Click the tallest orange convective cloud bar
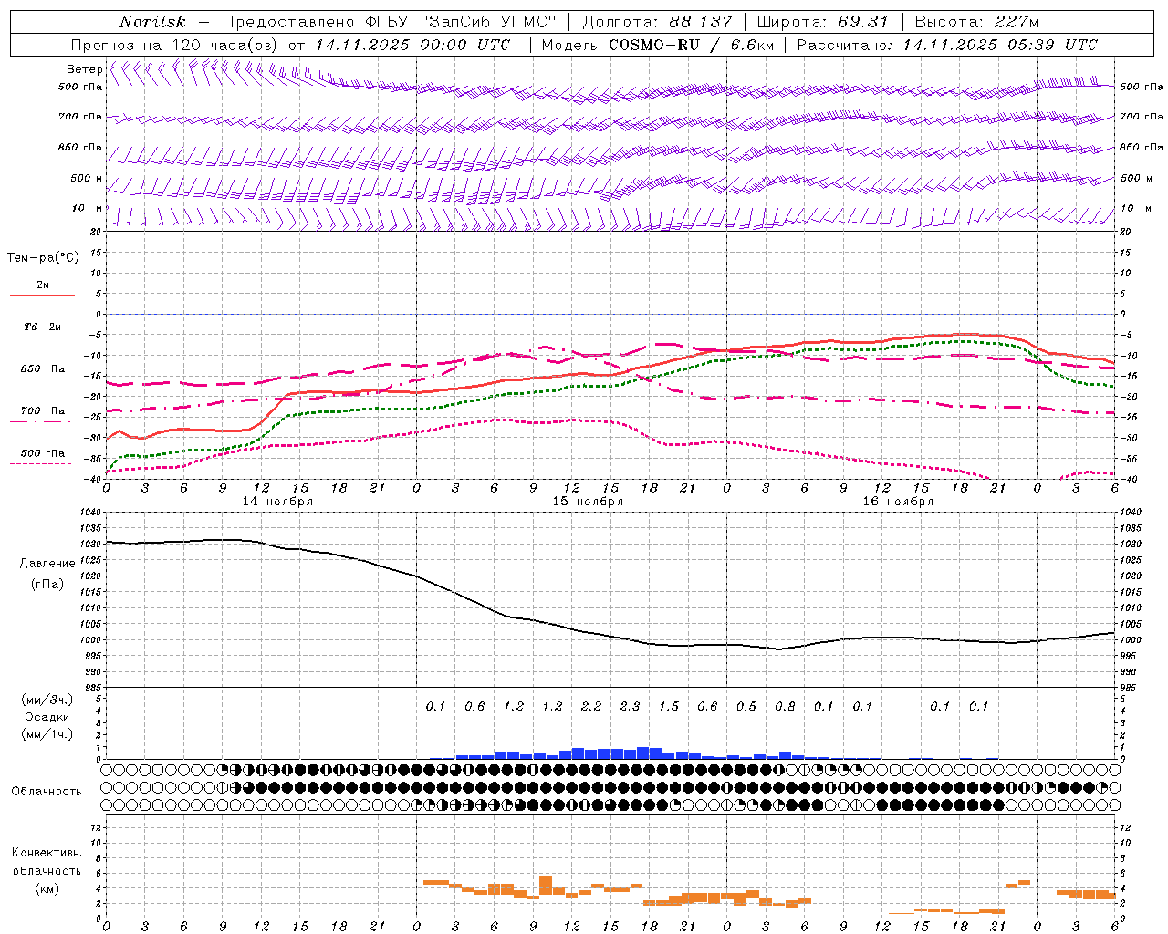The height and width of the screenshot is (934, 1168). (546, 885)
